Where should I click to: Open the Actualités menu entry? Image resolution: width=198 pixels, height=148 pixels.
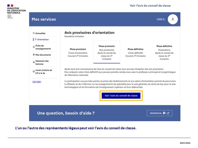[x=40, y=33]
